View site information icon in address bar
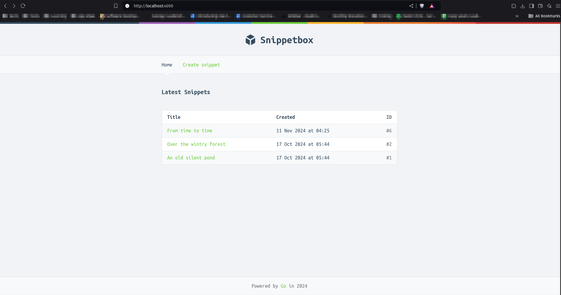 tap(127, 6)
